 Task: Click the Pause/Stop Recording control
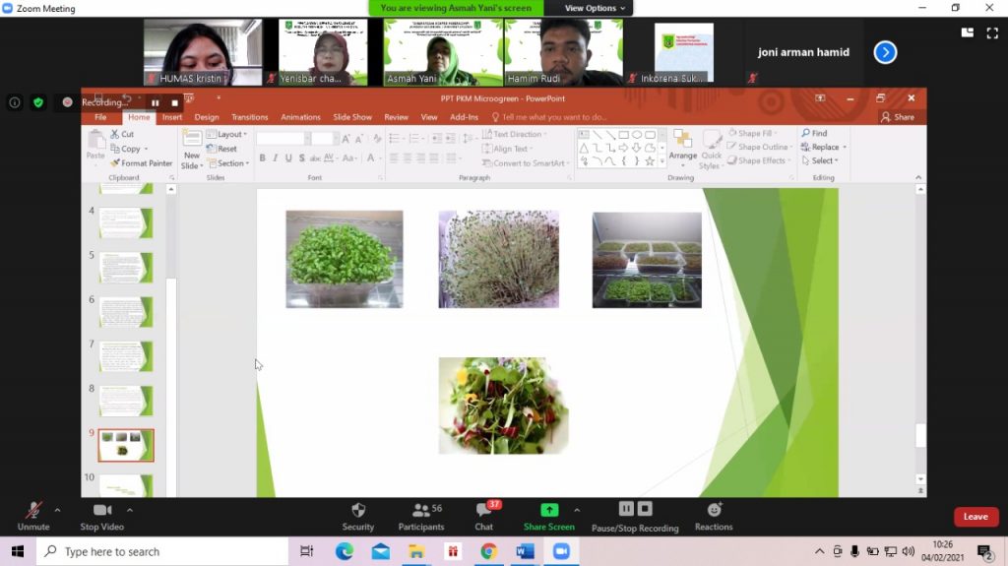(x=635, y=517)
